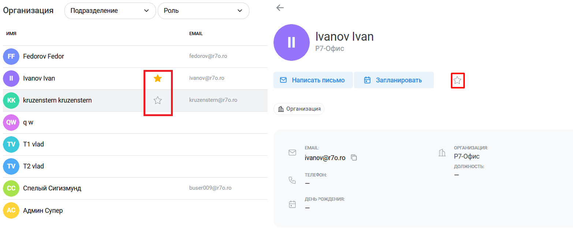The image size is (573, 230).
Task: Sort by the Имя column header
Action: click(x=11, y=34)
